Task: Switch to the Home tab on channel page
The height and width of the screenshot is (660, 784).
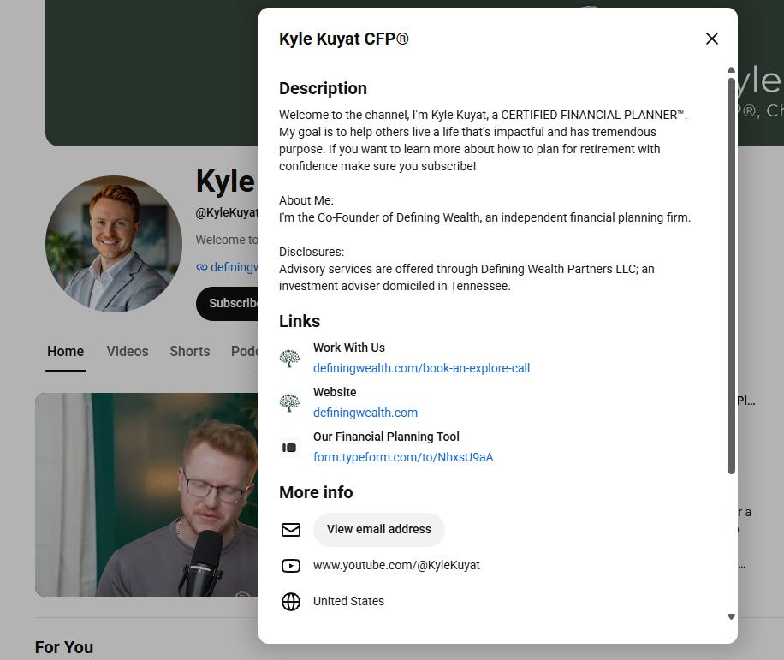Action: (x=66, y=352)
